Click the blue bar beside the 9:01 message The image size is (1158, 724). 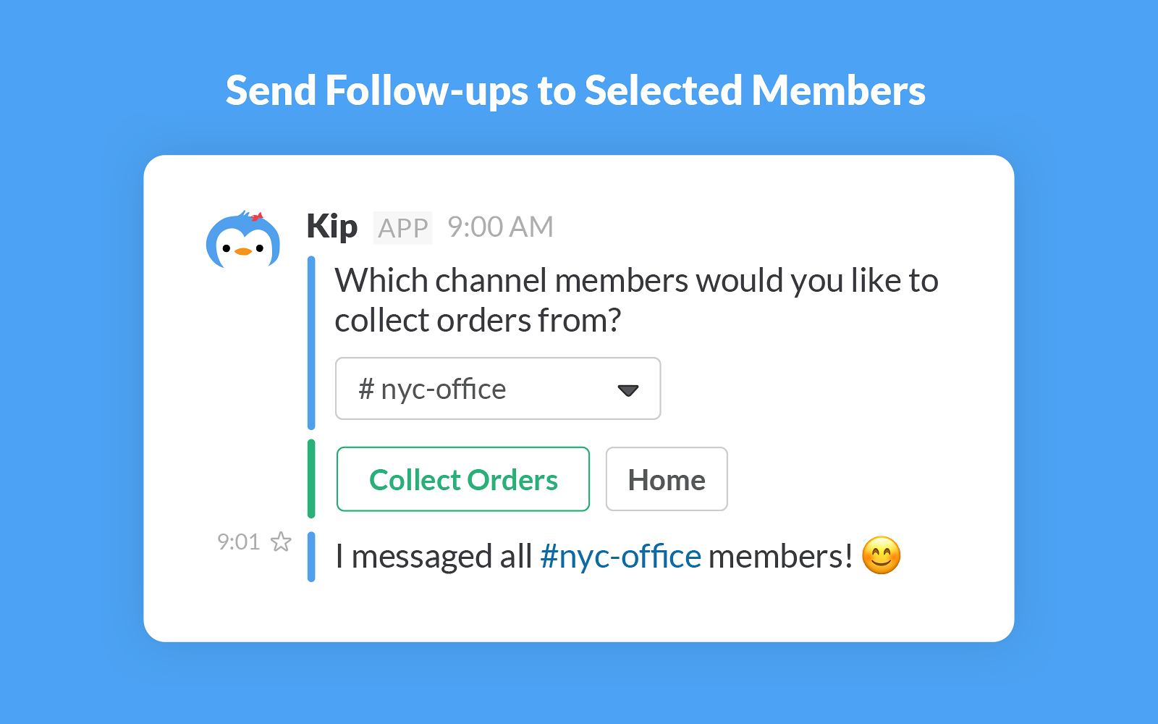click(311, 557)
